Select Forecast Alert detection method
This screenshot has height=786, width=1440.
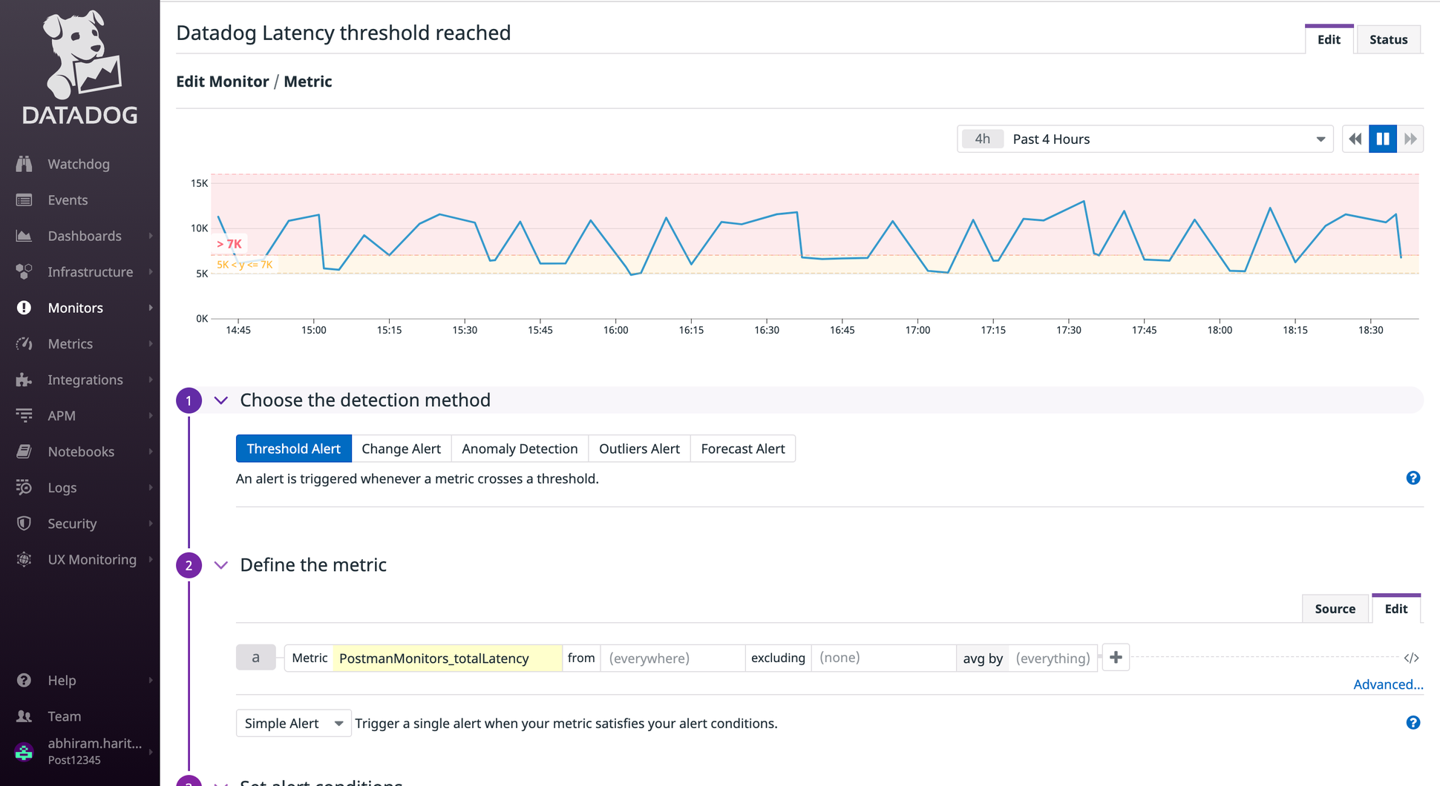coord(743,449)
